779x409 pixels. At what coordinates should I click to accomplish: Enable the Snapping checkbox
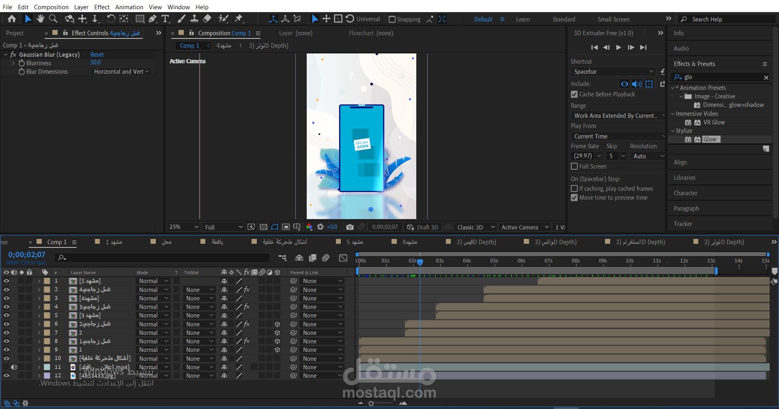point(392,19)
